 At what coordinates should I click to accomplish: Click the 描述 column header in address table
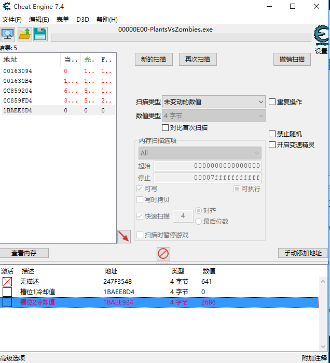click(61, 271)
